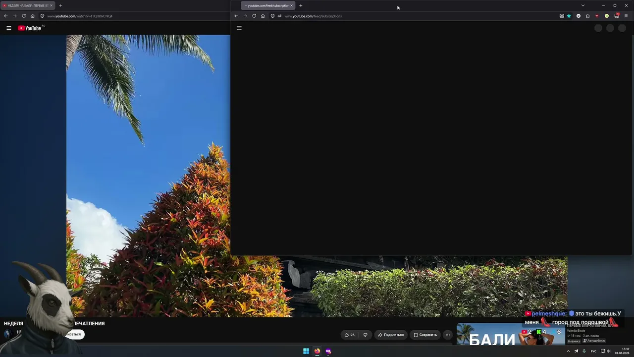
Task: Open the white circular extension icon
Action: click(578, 16)
